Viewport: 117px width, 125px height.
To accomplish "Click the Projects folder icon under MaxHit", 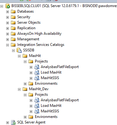I will (x=31, y=61).
